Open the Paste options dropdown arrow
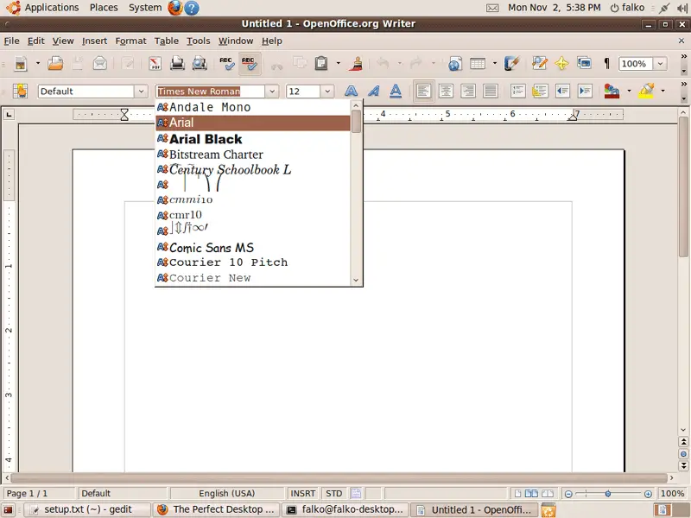The width and height of the screenshot is (691, 518). pos(338,64)
